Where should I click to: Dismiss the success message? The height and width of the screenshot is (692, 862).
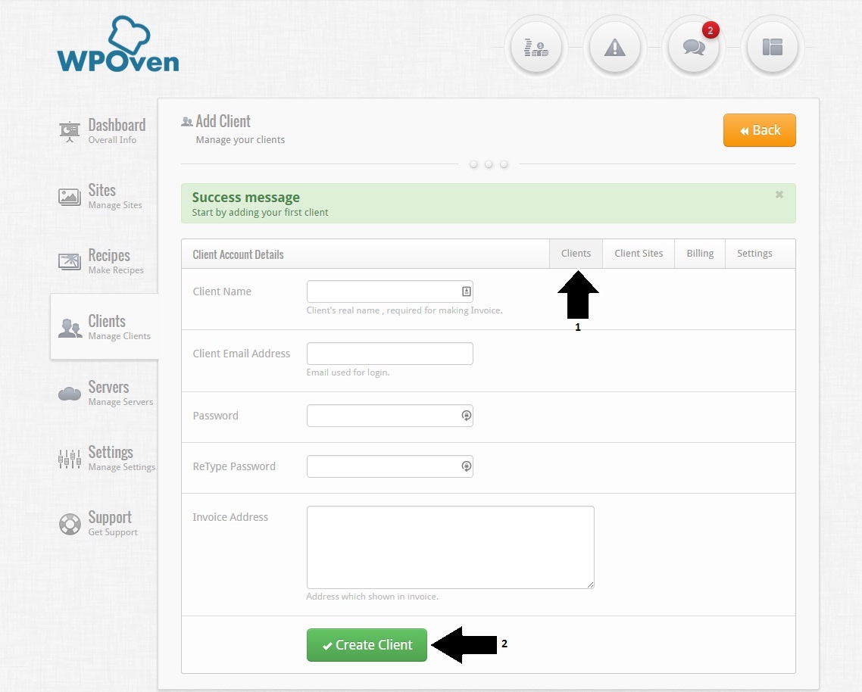pos(779,194)
